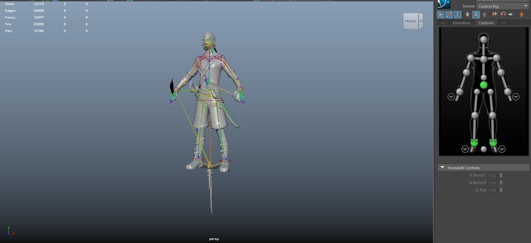
Task: Collapse the HumanIK Controls section
Action: click(442, 168)
